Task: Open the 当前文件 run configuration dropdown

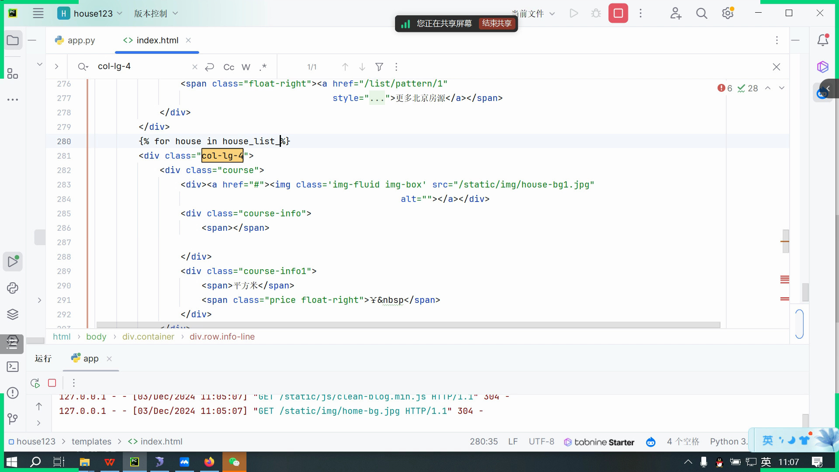Action: point(533,14)
